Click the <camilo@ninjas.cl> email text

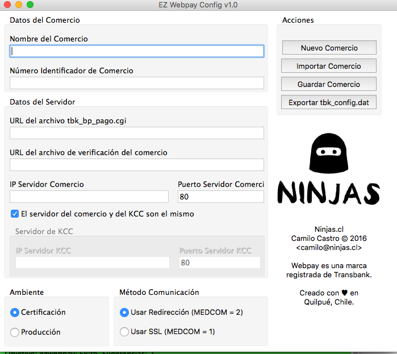329,247
